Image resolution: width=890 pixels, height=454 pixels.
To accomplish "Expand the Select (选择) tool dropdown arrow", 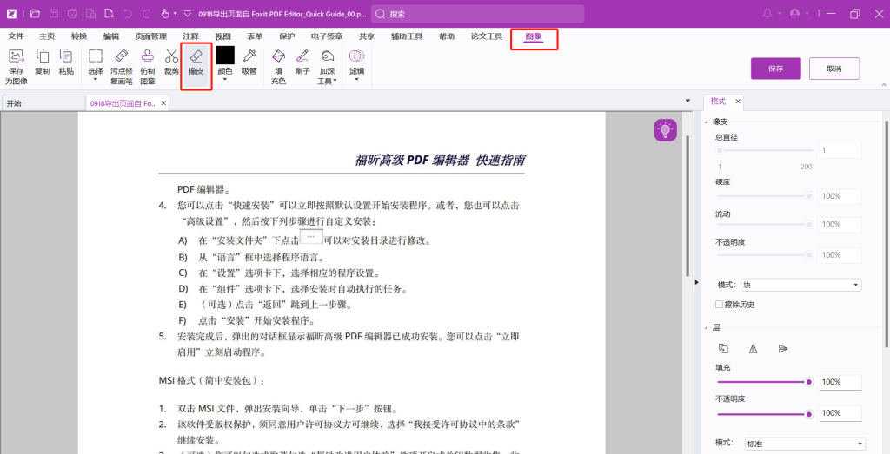I will (96, 79).
